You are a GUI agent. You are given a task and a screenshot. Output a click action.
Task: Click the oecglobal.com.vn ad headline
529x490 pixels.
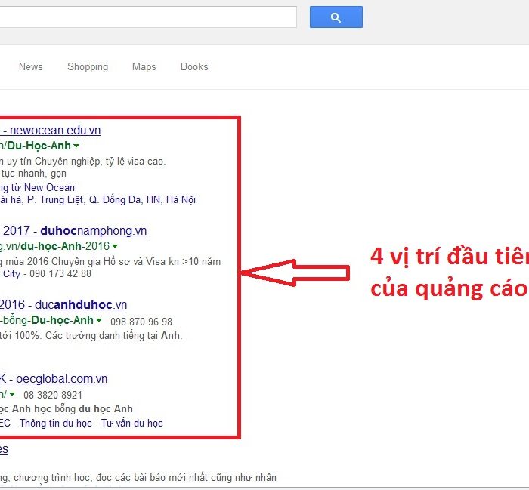(57, 379)
